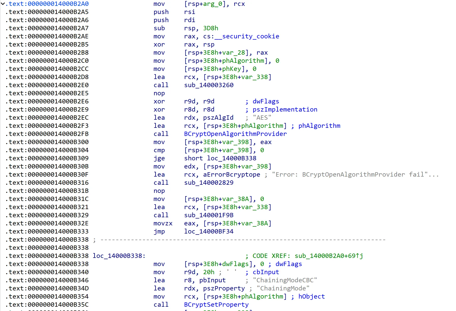Click the "ChainingModeCBC" string comment
This screenshot has width=456, height=311.
tap(285, 280)
